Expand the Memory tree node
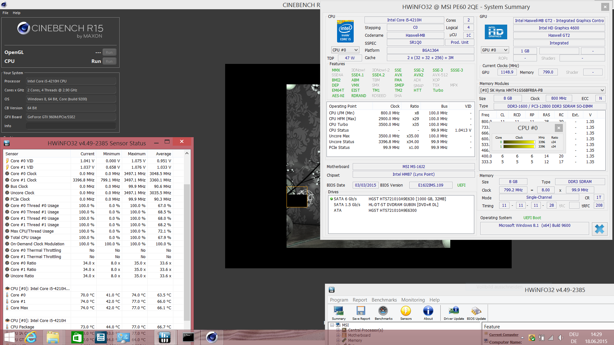614x345 pixels. [338, 340]
